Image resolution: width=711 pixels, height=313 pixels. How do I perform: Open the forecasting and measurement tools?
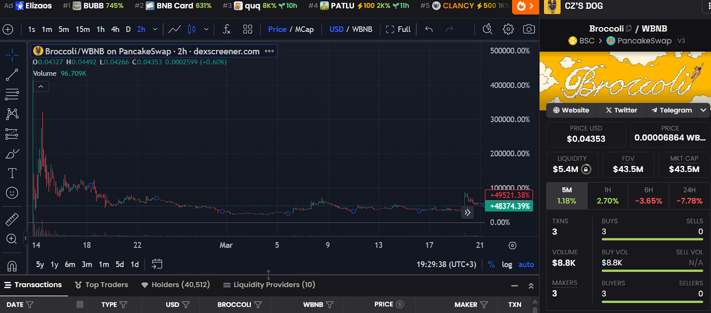(x=12, y=134)
